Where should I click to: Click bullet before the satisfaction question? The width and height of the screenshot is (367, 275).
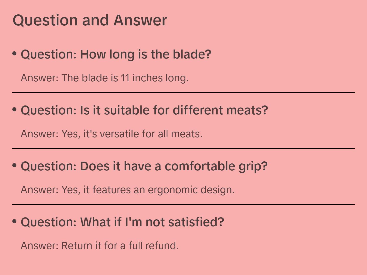coord(15,221)
